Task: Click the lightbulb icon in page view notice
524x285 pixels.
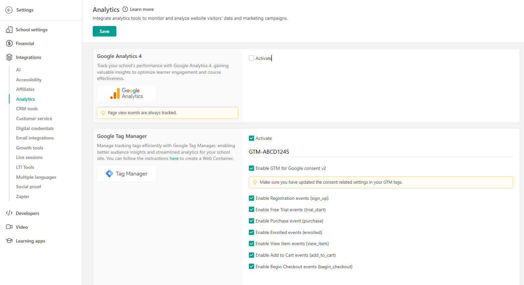Action: click(x=103, y=113)
